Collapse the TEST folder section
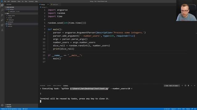 tap(21, 13)
